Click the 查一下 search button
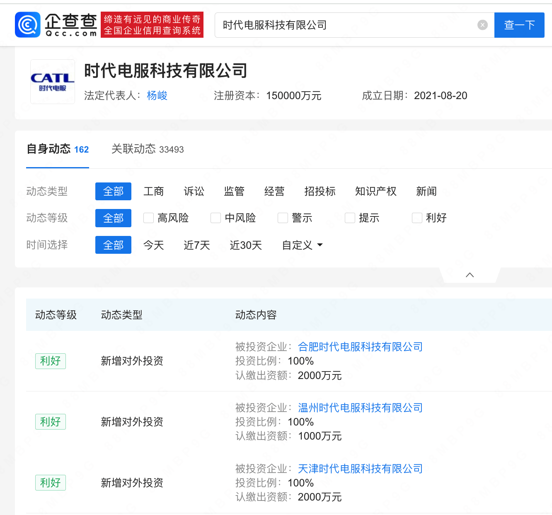This screenshot has width=552, height=515. tap(519, 25)
